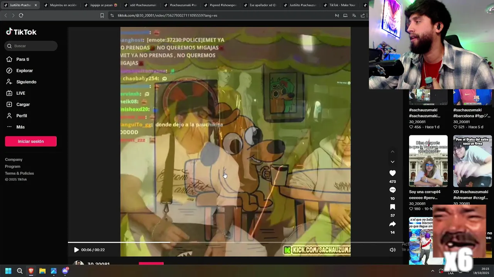Click the Iniciar sesión button
Image resolution: width=494 pixels, height=277 pixels.
[31, 141]
